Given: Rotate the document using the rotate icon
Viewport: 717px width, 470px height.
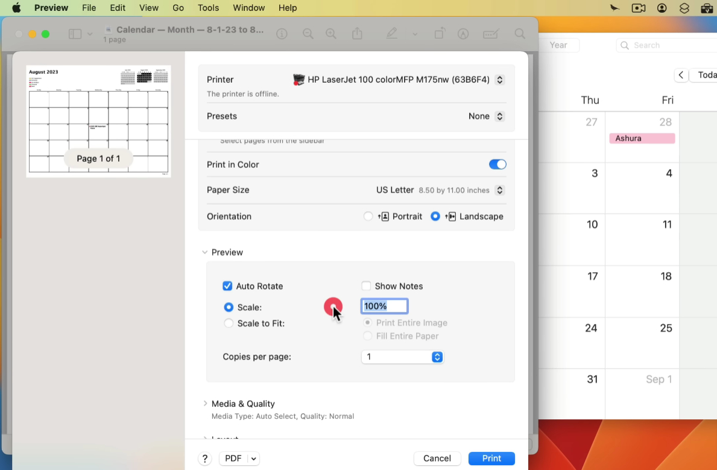Looking at the screenshot, I should [x=440, y=34].
